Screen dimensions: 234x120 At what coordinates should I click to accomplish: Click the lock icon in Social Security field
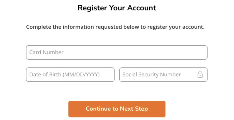pos(200,75)
